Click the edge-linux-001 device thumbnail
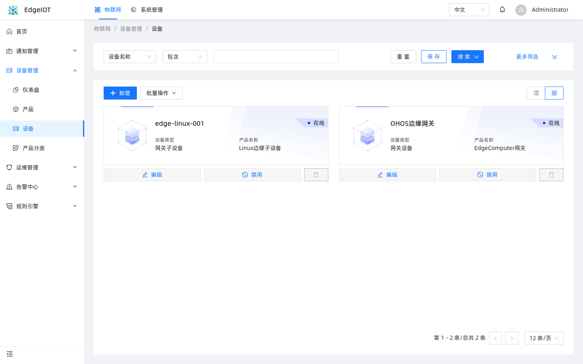 coord(132,135)
